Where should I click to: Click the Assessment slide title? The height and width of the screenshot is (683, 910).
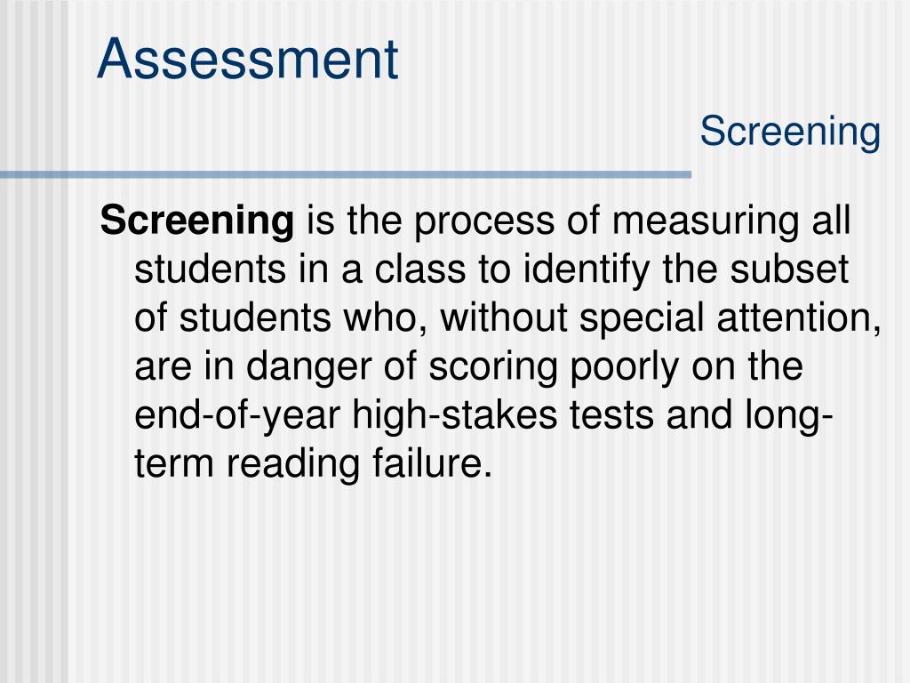pos(248,59)
